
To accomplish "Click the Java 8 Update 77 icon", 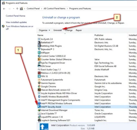I will (39, 114).
